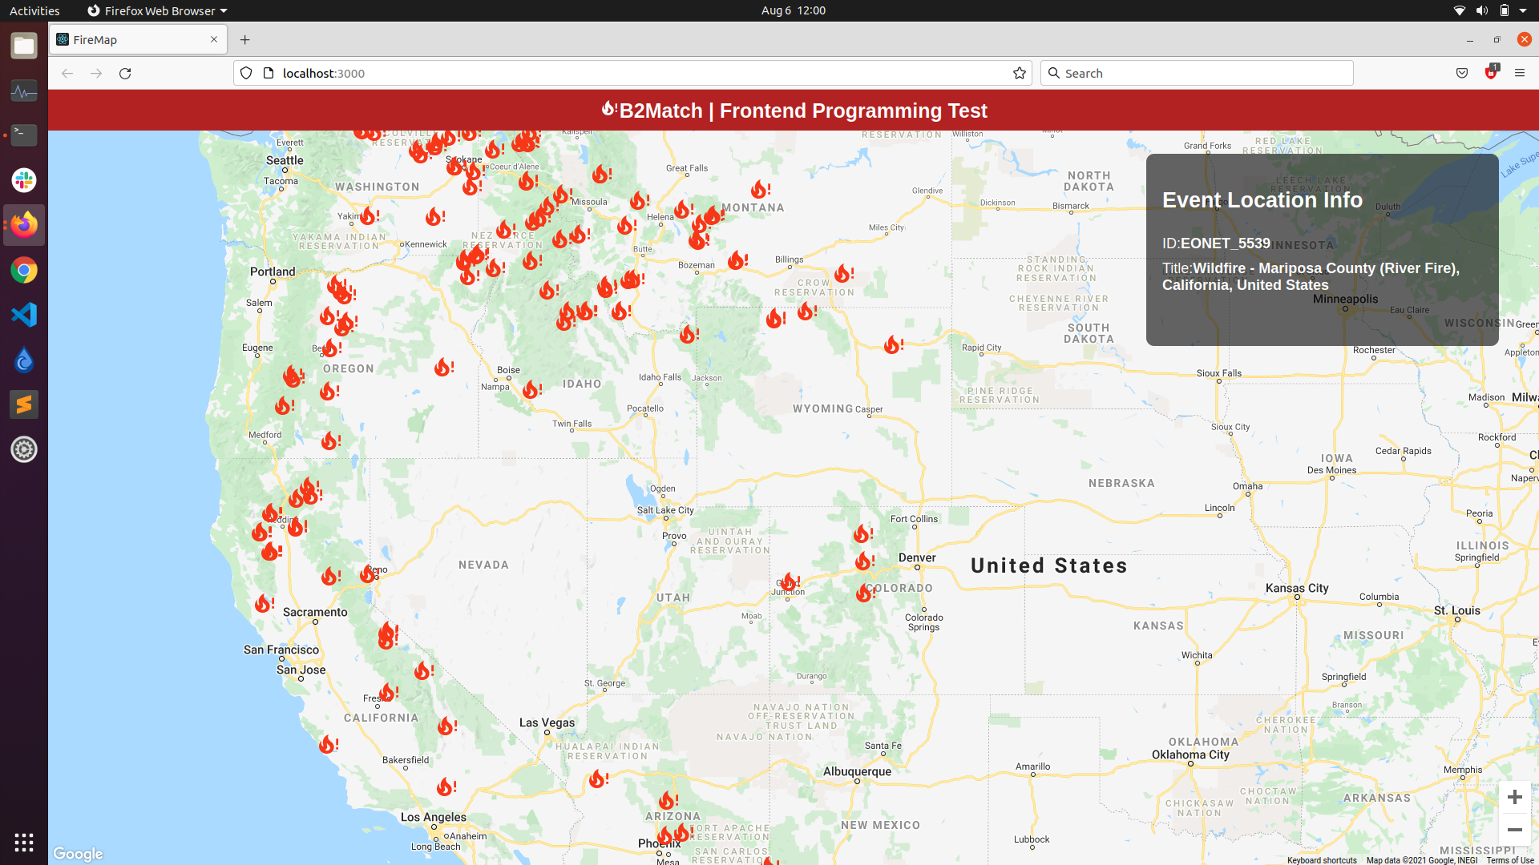This screenshot has height=865, width=1539.
Task: Click the fire marker next to Reno
Action: point(368,573)
